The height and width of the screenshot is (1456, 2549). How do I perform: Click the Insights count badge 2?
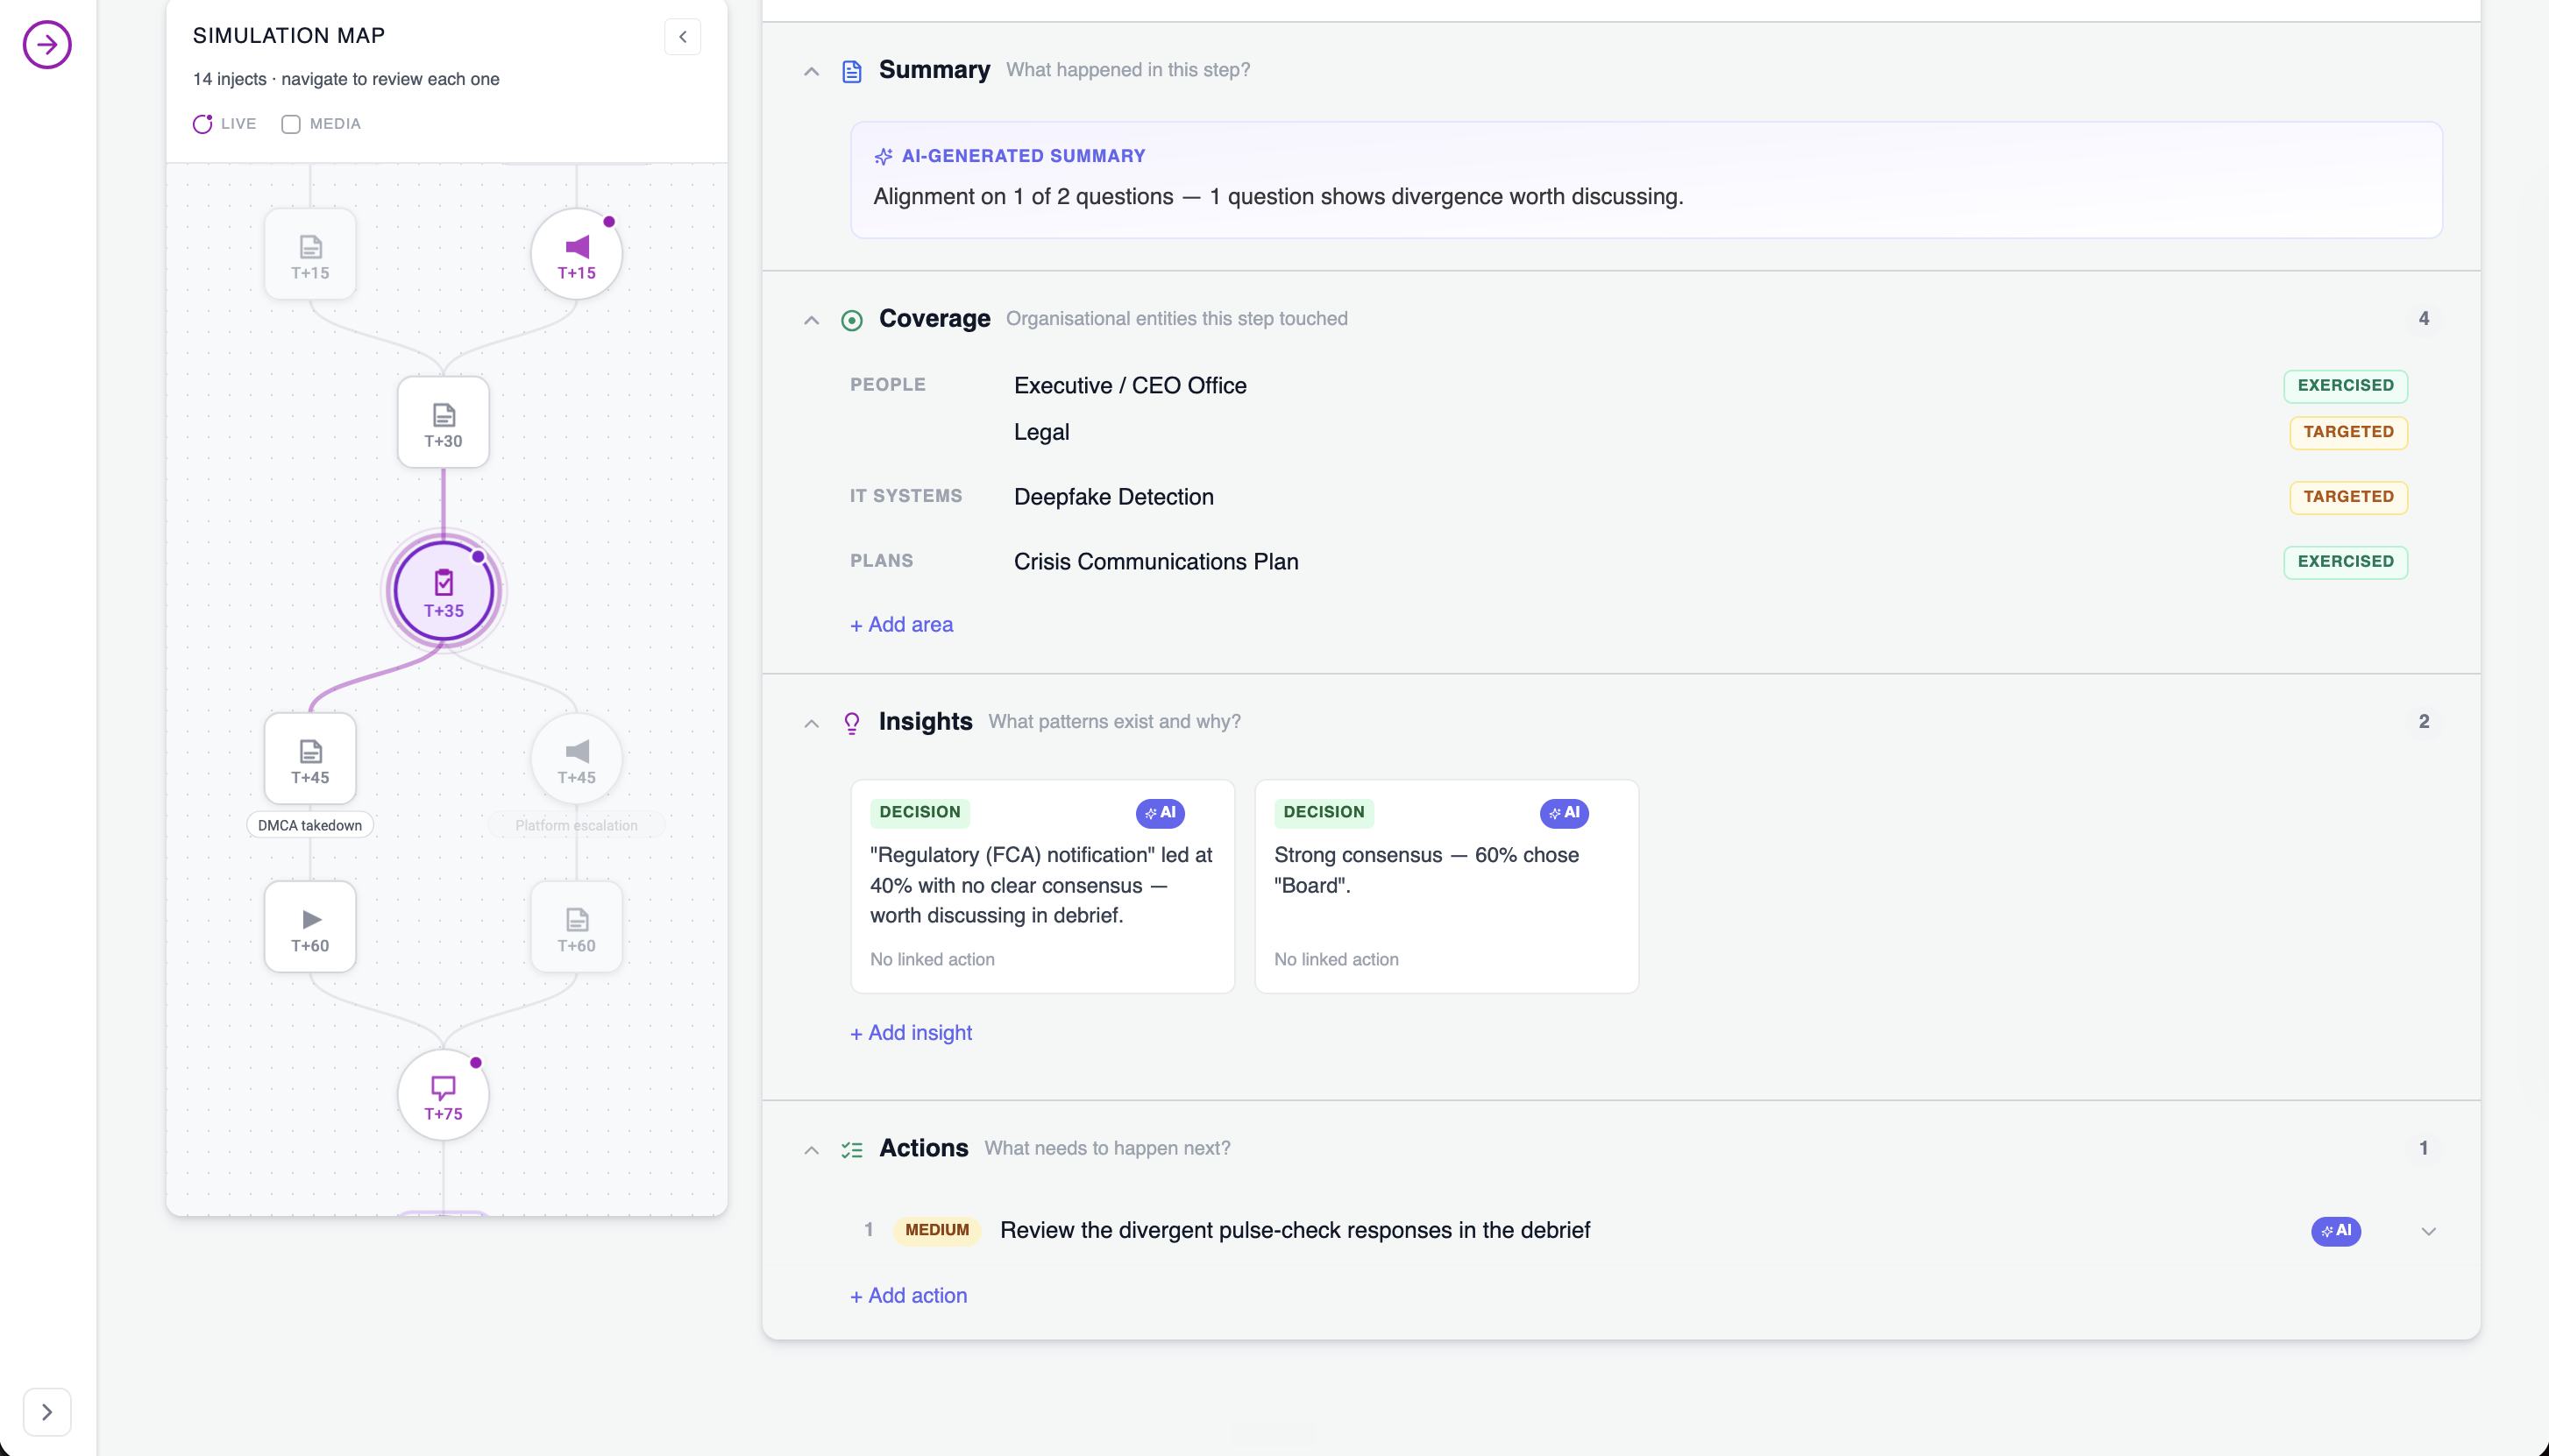coord(2424,721)
